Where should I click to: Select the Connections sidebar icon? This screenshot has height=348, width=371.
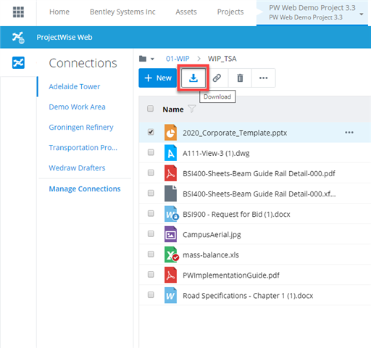[18, 62]
